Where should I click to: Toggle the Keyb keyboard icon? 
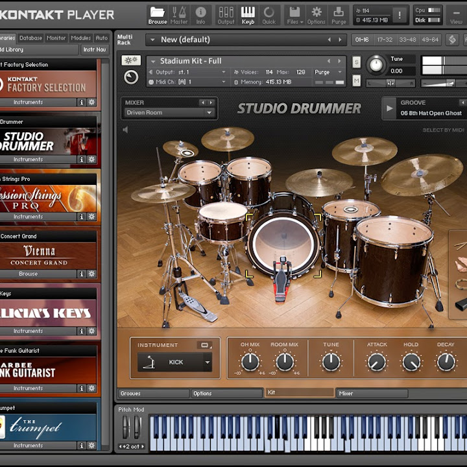click(248, 15)
